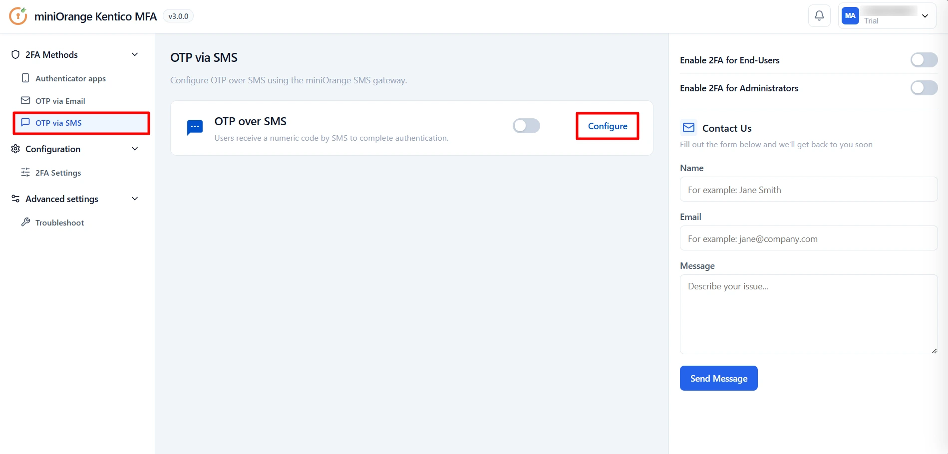Collapse the 2FA Methods section chevron

tap(135, 54)
